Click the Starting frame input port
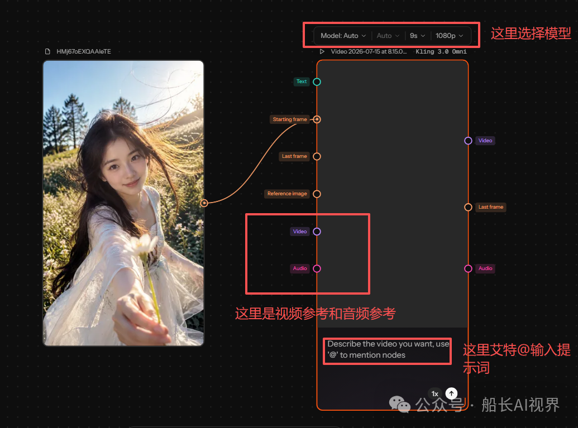578x428 pixels. (x=317, y=119)
